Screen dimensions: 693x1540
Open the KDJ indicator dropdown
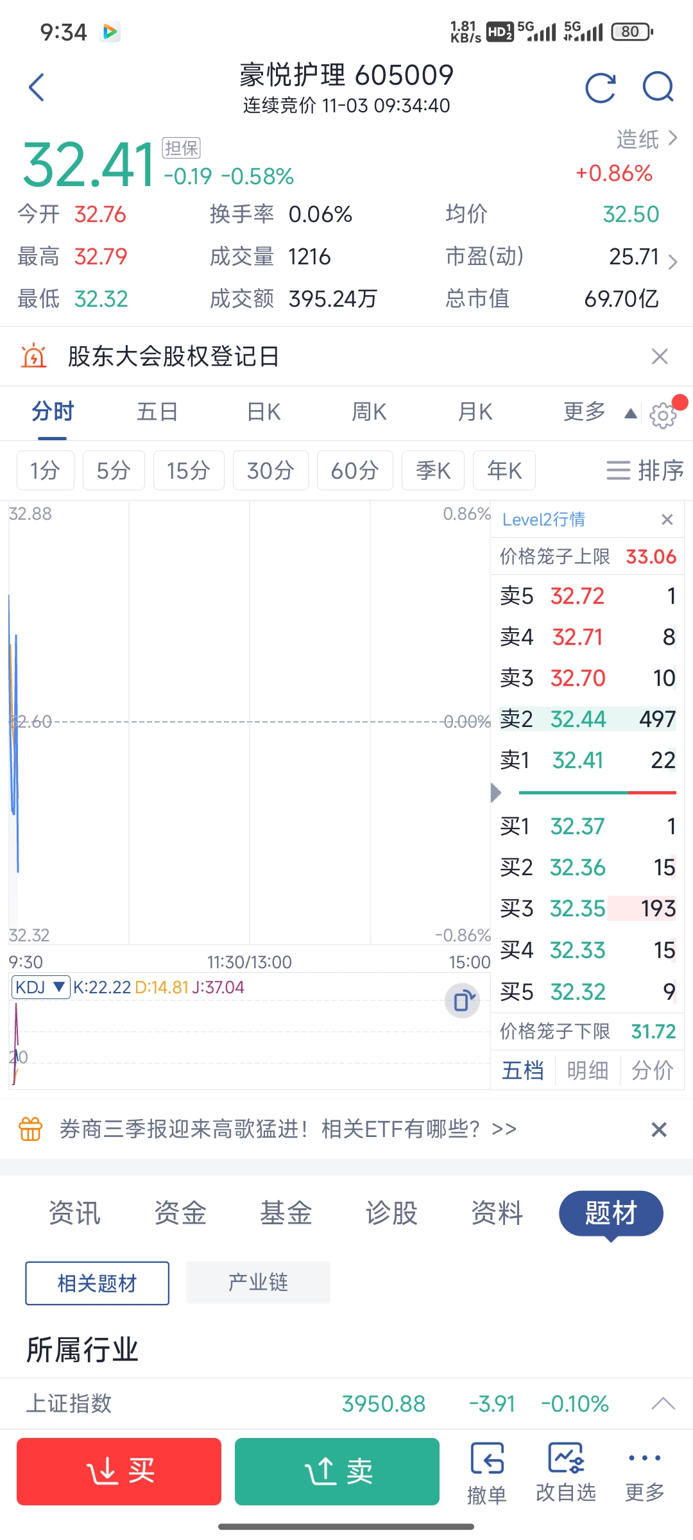pos(41,987)
